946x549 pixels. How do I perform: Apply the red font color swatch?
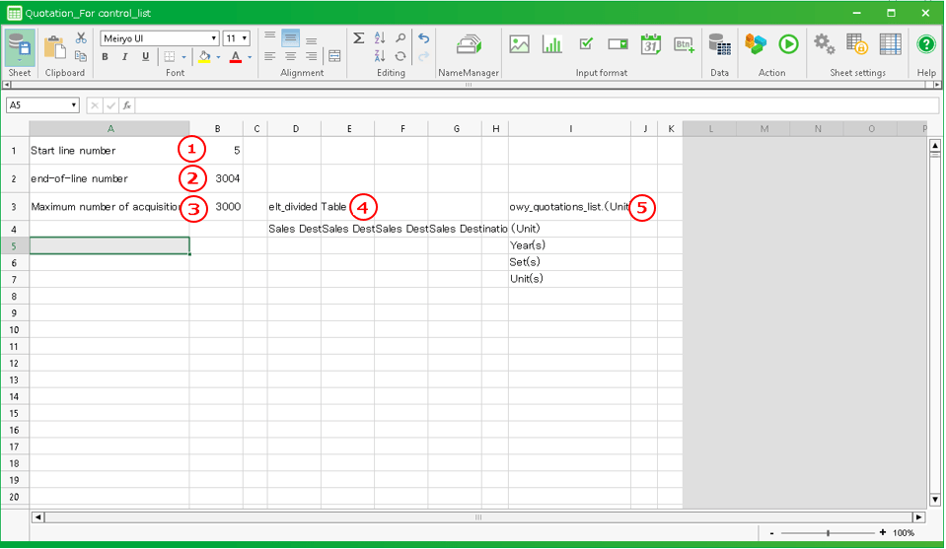pos(235,57)
